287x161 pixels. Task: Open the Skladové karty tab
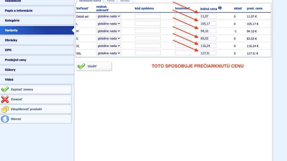pyautogui.click(x=90, y=1)
